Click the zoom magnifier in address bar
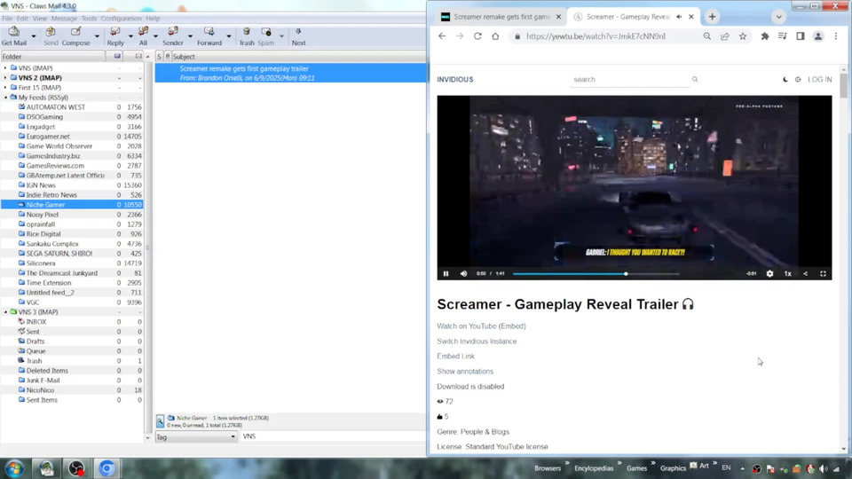 click(707, 35)
